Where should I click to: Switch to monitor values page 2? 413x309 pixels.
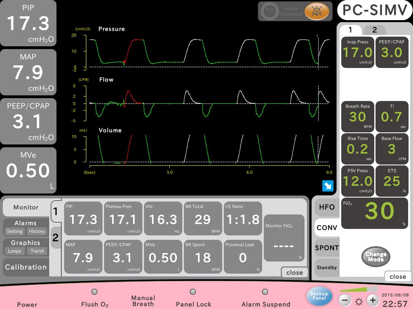[55, 237]
